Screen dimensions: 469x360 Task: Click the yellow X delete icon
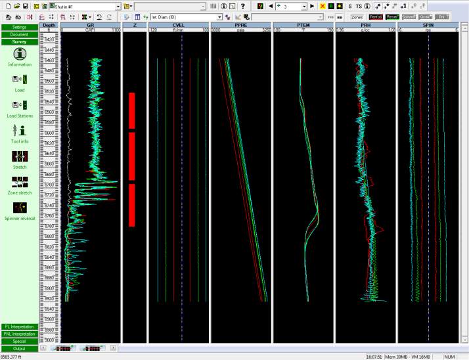tap(323, 6)
